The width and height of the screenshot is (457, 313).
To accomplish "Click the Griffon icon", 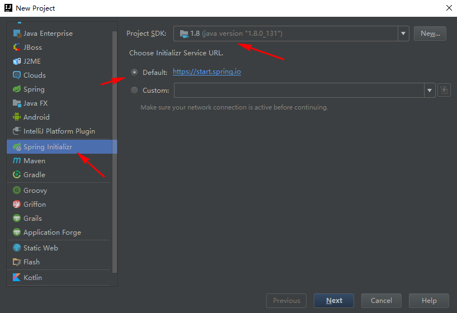I will 17,204.
